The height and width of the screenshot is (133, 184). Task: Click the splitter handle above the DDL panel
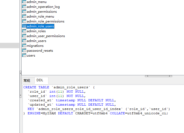click(x=159, y=76)
